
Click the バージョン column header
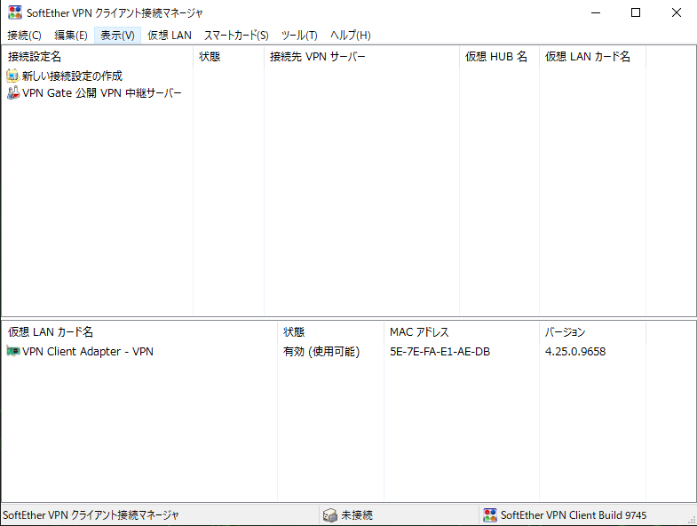[565, 332]
